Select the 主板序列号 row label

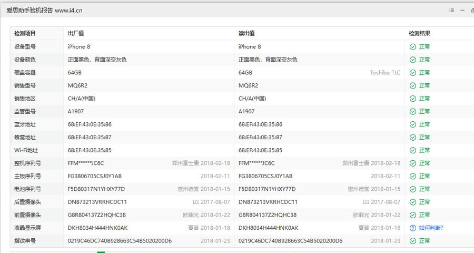click(x=27, y=176)
